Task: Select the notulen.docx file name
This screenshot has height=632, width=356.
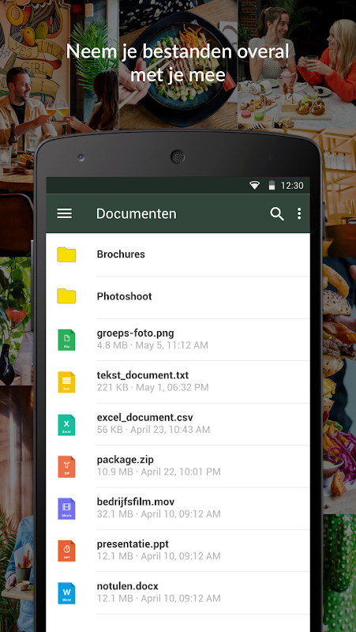Action: (x=128, y=586)
